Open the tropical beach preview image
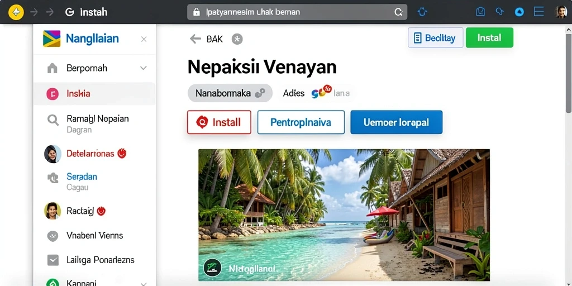This screenshot has width=572, height=286. [x=344, y=215]
